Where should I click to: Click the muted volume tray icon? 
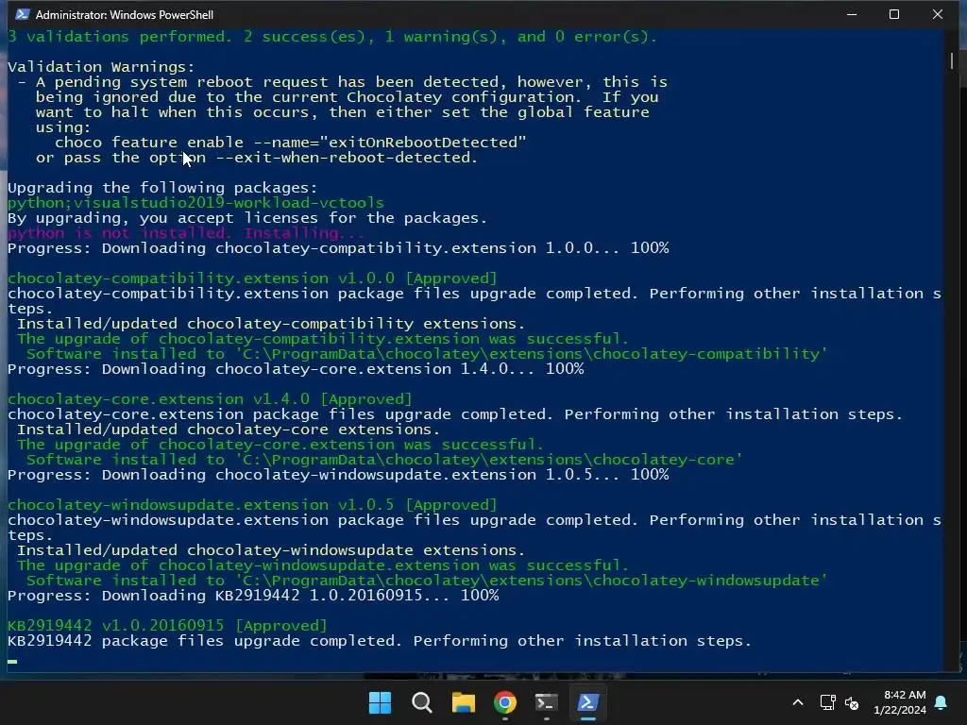point(852,702)
